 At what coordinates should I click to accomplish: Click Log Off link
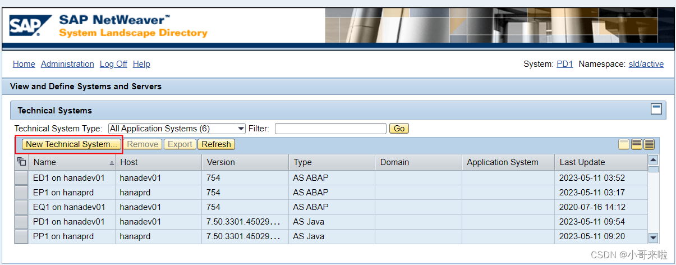click(113, 64)
